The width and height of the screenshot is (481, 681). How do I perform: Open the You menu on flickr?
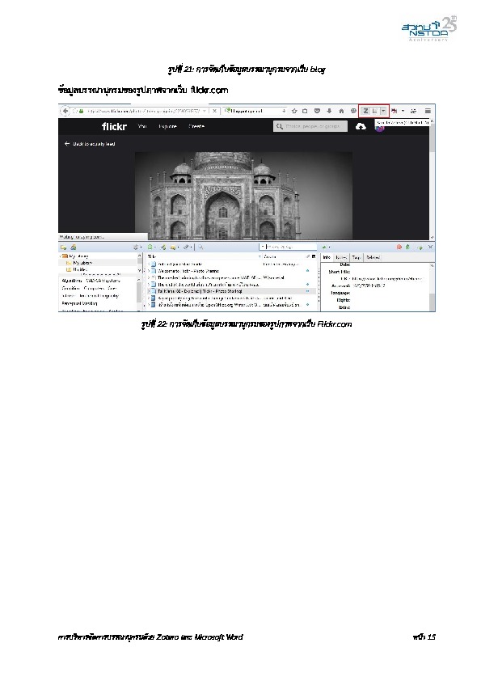pos(142,126)
